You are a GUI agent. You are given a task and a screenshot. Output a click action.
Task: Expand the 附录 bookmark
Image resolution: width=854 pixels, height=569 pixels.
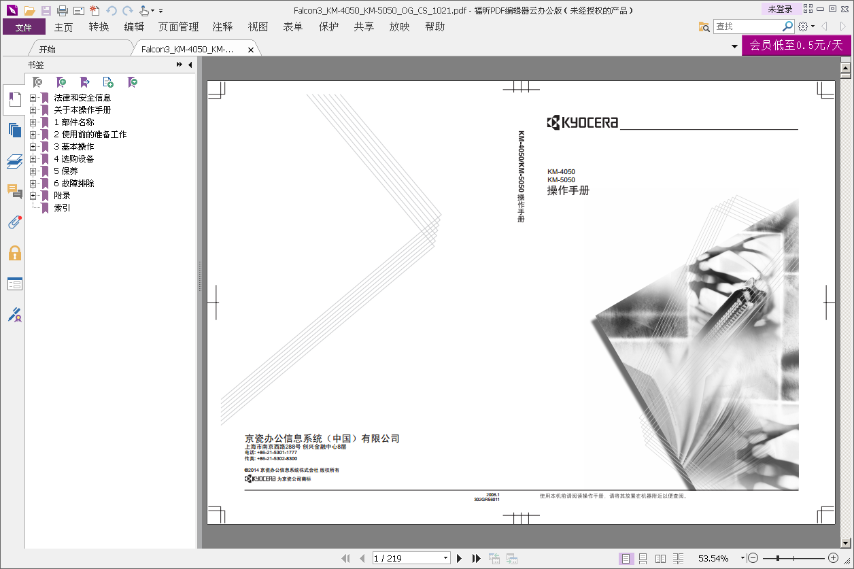[33, 196]
